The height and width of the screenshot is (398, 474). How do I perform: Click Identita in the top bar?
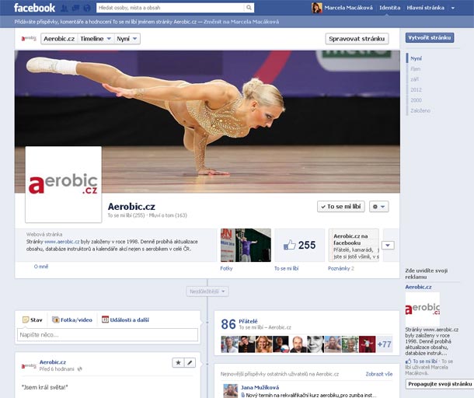coord(389,8)
